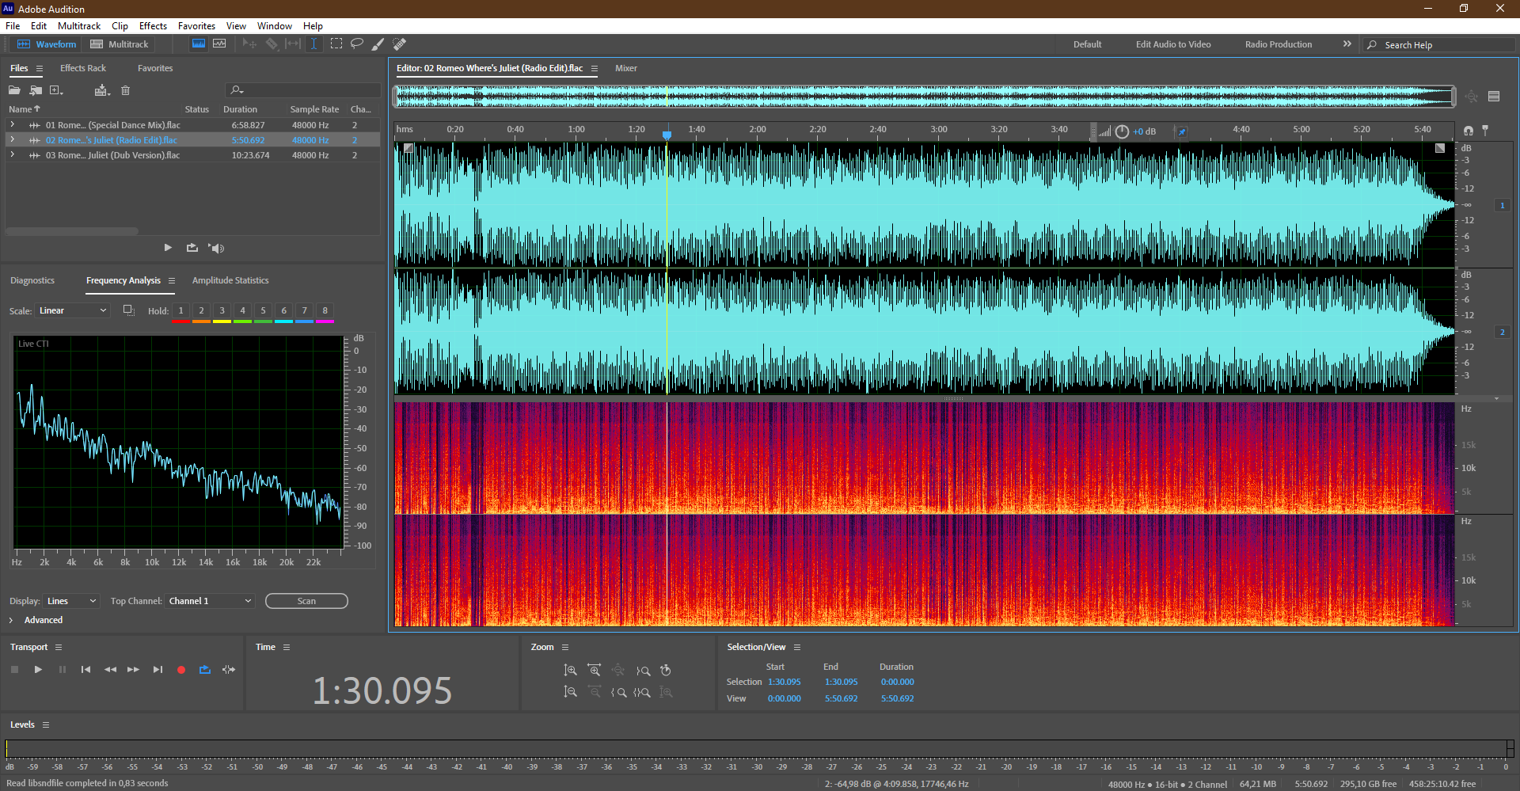Image resolution: width=1520 pixels, height=791 pixels.
Task: Switch to the Effects Rack tab
Action: click(x=83, y=68)
